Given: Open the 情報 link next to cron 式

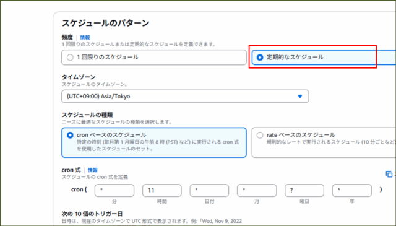Looking at the screenshot, I should point(92,170).
